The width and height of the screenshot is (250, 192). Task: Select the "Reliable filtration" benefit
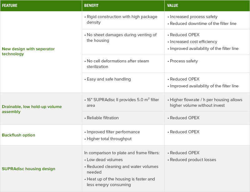[x=102, y=118]
